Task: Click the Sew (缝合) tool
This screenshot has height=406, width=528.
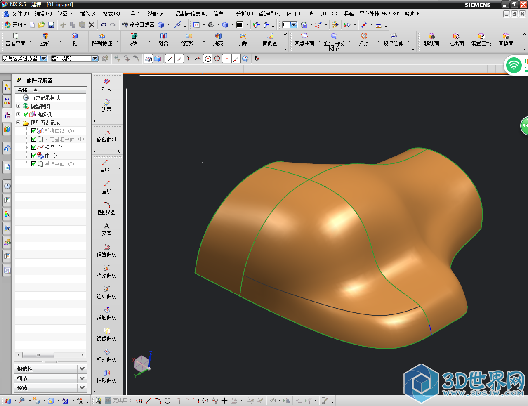Action: pyautogui.click(x=163, y=40)
